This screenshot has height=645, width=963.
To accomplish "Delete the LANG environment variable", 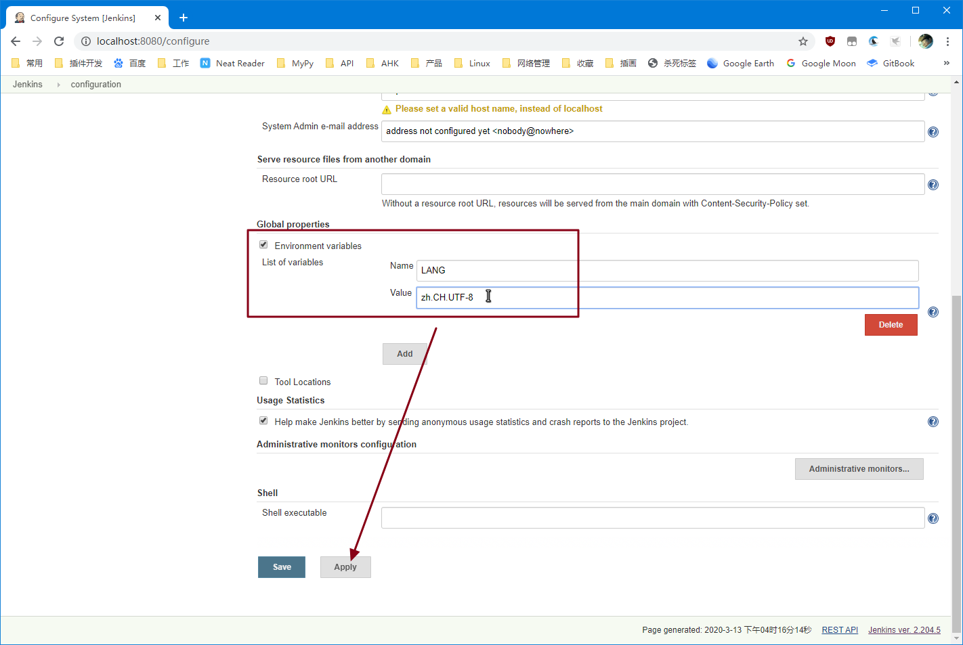I will click(x=891, y=325).
